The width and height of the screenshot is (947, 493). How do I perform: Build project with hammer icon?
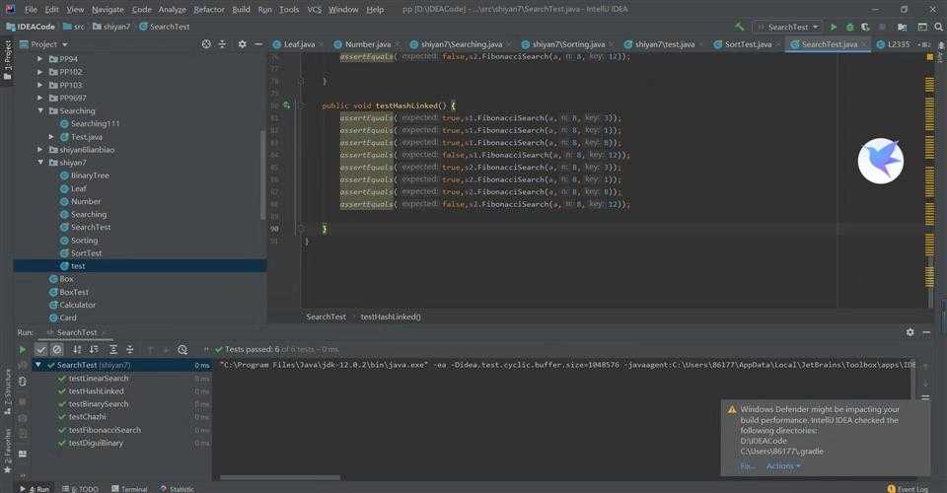tap(739, 27)
